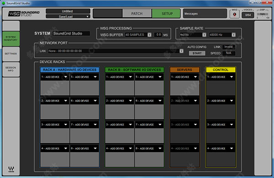Open Servers slot 3 Add Device dropdown

pos(184,125)
